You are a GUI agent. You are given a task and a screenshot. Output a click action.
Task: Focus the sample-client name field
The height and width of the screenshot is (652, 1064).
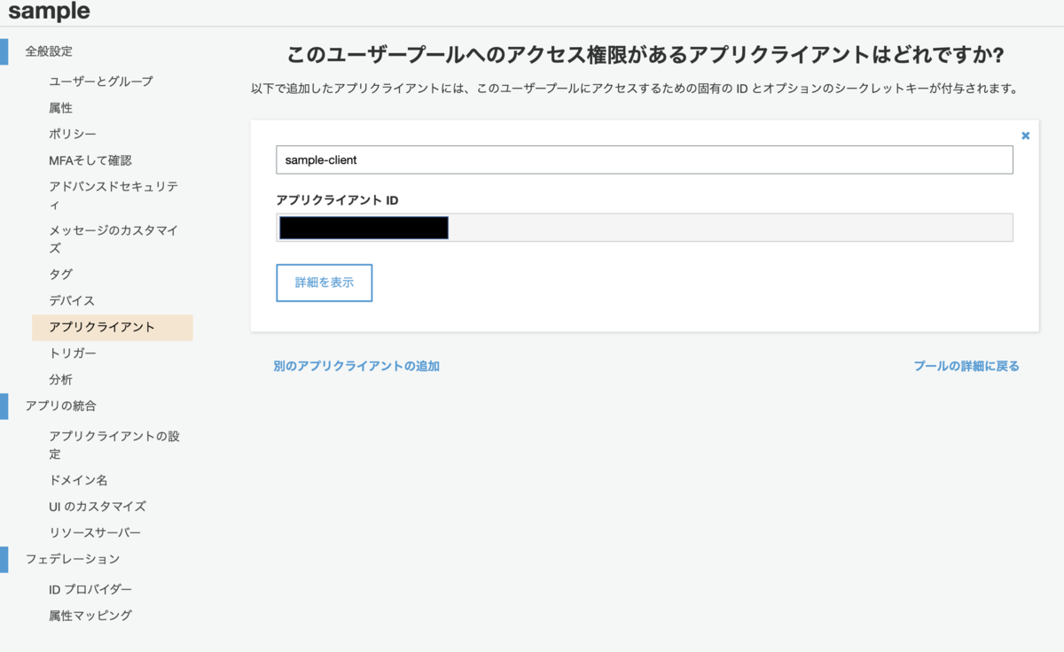(645, 160)
